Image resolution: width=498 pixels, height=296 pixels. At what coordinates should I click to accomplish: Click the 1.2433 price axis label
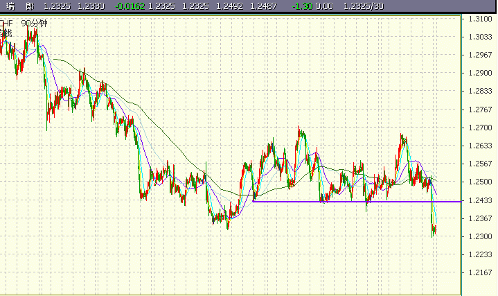click(x=480, y=200)
